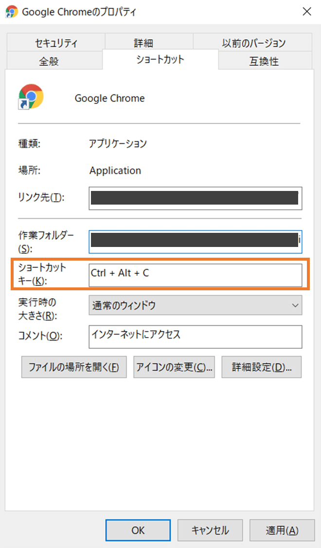Click the キャンセル button

(x=210, y=530)
